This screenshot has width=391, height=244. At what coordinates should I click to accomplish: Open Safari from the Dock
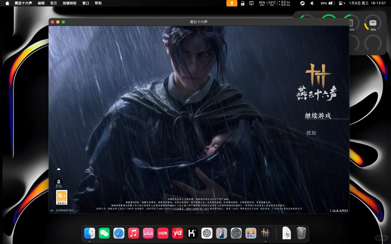click(x=119, y=233)
